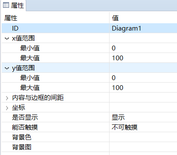Collapse the y值范围 group chevron
Viewport: 177px width, 155px height.
click(7, 68)
